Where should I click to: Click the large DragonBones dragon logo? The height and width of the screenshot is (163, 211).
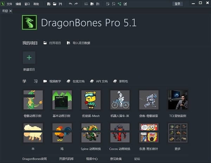point(29,22)
